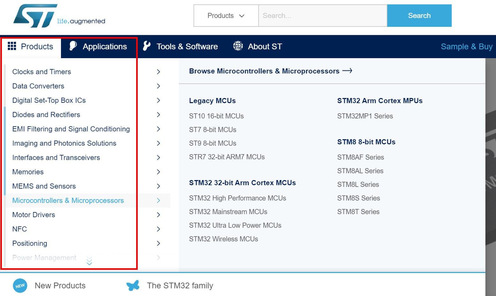The image size is (496, 296).
Task: Open STM32 Ultra Low Power MCUs link
Action: pos(235,225)
